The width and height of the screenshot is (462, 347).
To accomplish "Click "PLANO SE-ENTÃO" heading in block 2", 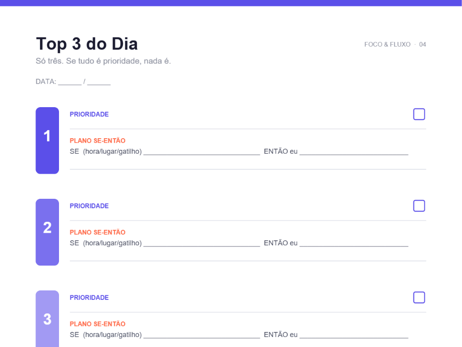I will (x=97, y=232).
